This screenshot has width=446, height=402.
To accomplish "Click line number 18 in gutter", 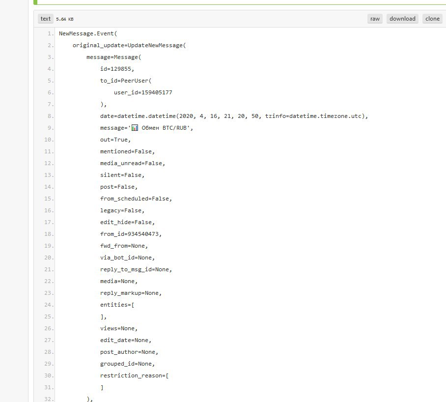I will click(x=49, y=234).
